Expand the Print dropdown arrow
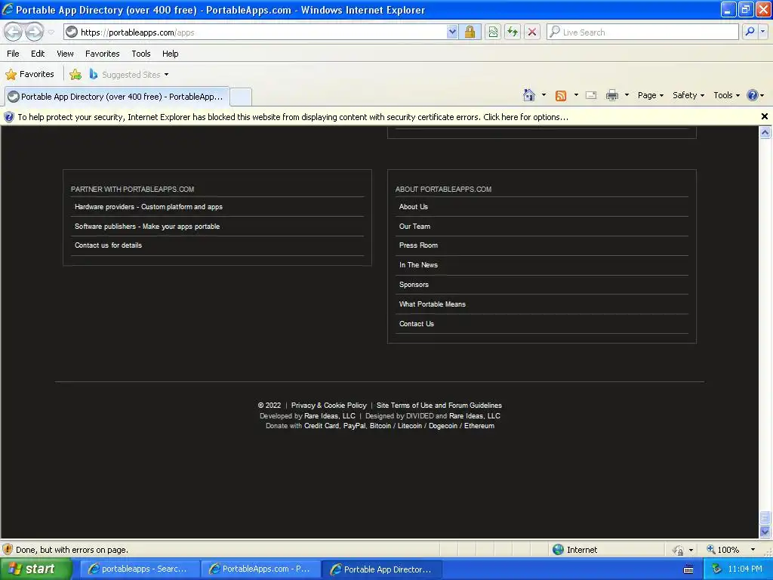Screen dimensions: 773x580 [627, 95]
